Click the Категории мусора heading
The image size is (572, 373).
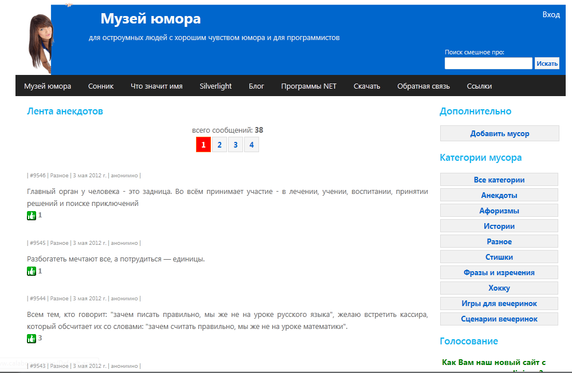(480, 158)
